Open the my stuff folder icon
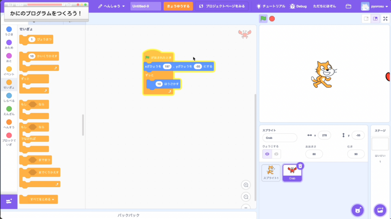The width and height of the screenshot is (391, 219). coord(348,6)
